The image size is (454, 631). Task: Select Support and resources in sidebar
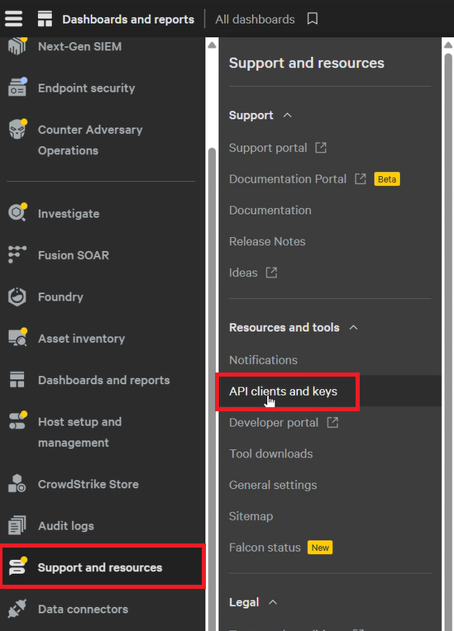tap(103, 567)
